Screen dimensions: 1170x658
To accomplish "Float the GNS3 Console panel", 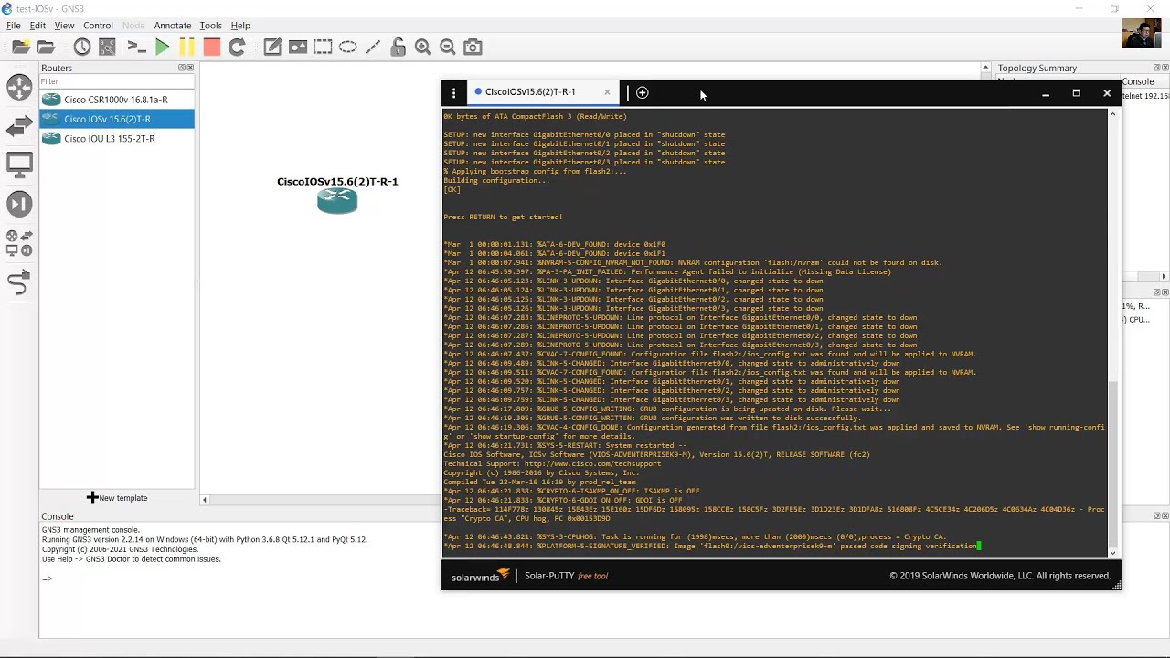I will click(1156, 516).
